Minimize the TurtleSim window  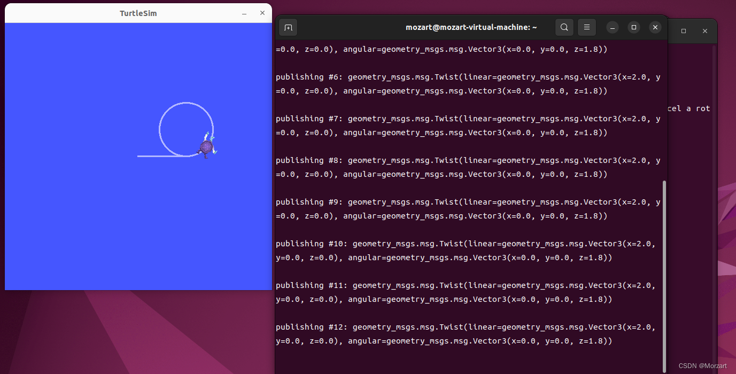pyautogui.click(x=244, y=13)
